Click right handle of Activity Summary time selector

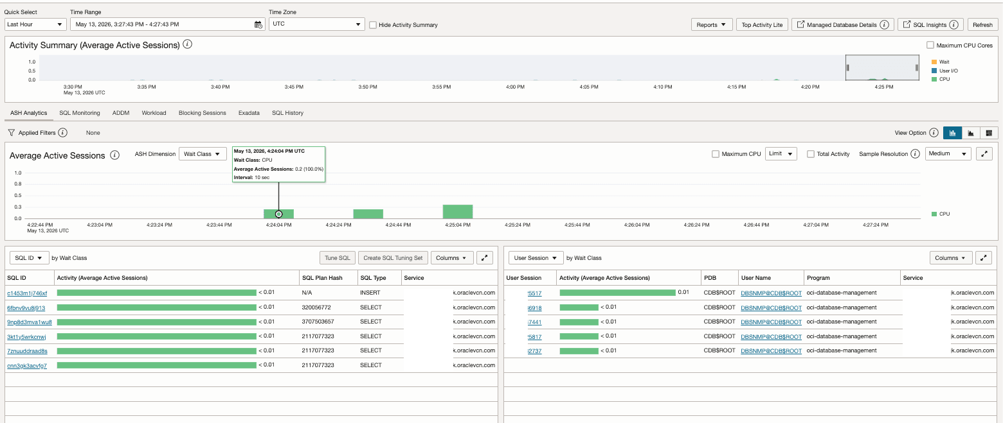click(x=917, y=67)
